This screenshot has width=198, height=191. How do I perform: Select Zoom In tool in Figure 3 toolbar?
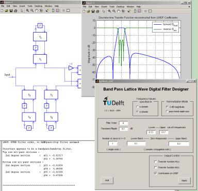point(27,11)
